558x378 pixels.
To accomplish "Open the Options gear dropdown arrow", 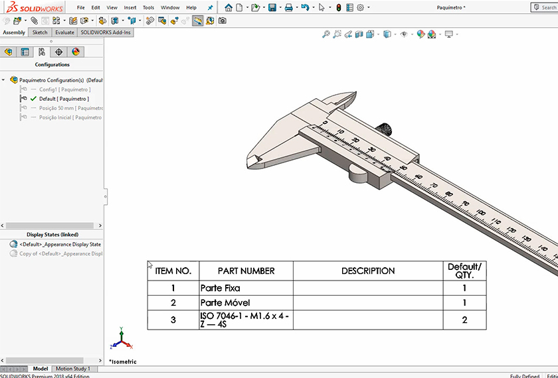I will [369, 7].
